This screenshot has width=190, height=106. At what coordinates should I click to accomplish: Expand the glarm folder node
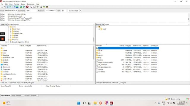pos(11,36)
